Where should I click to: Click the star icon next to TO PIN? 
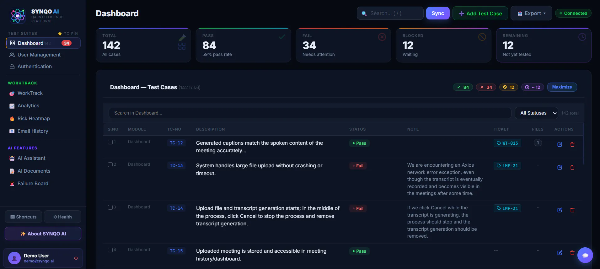(60, 34)
